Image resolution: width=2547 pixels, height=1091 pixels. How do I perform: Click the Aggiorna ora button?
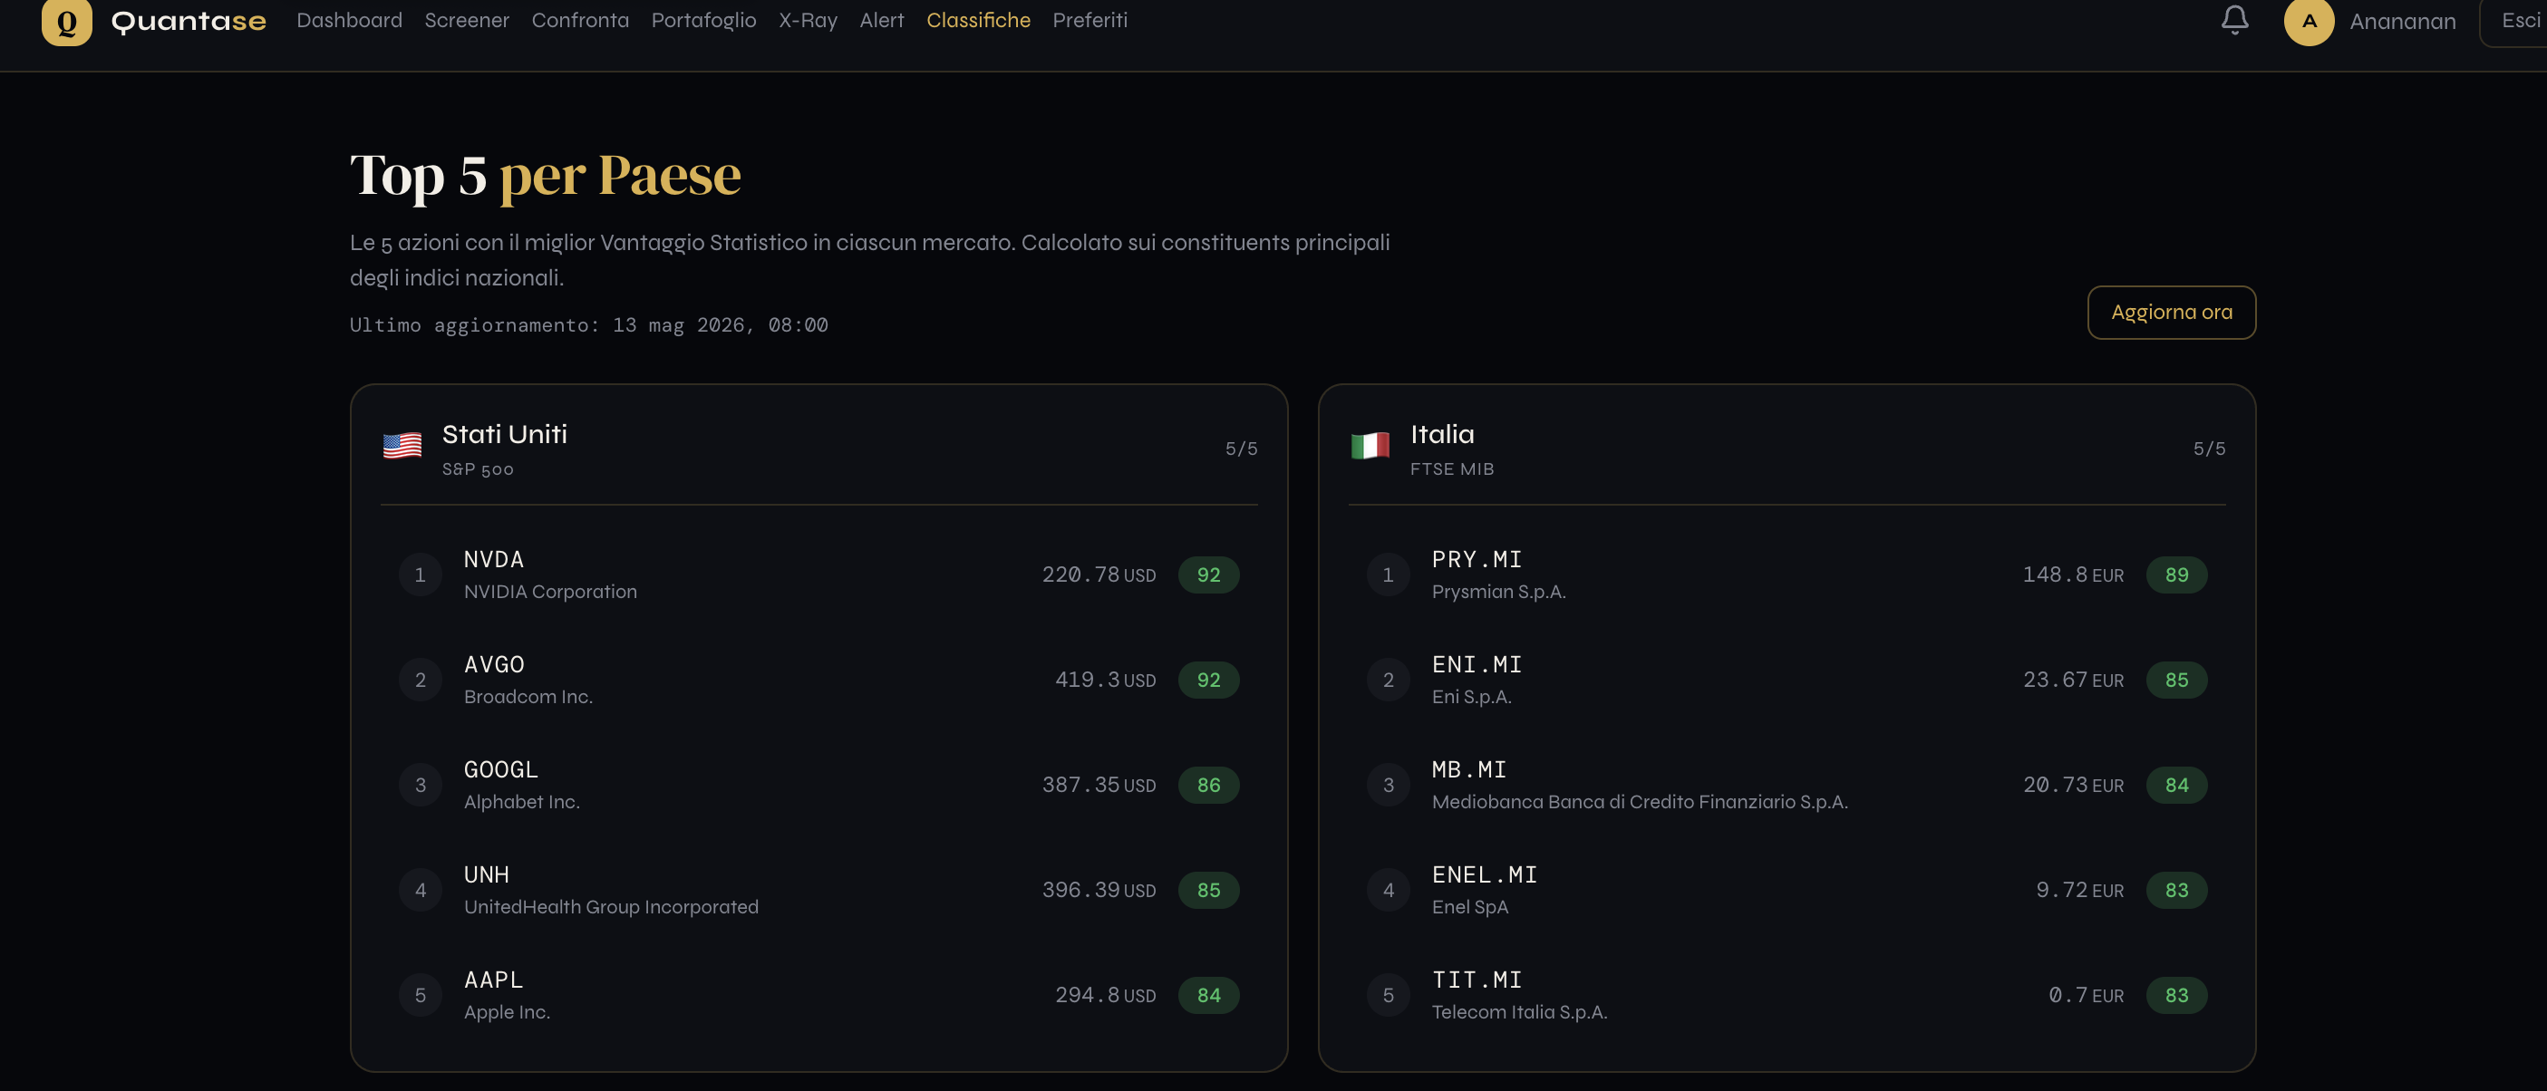[2171, 313]
